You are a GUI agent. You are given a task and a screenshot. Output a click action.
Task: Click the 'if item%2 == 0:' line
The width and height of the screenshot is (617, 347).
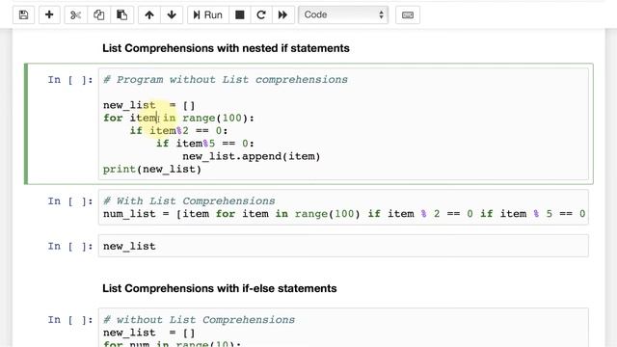point(178,131)
